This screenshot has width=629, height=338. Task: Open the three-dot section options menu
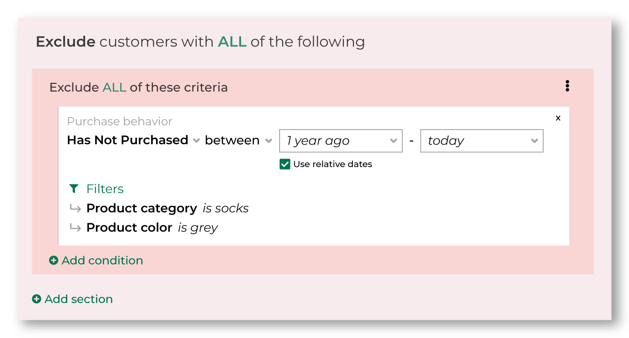567,86
